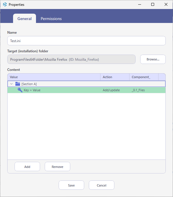Image resolution: width=173 pixels, height=197 pixels.
Task: Click the Browse... button
Action: 153,59
